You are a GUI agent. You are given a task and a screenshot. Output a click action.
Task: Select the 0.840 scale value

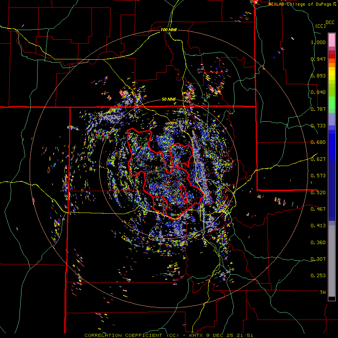pos(318,92)
